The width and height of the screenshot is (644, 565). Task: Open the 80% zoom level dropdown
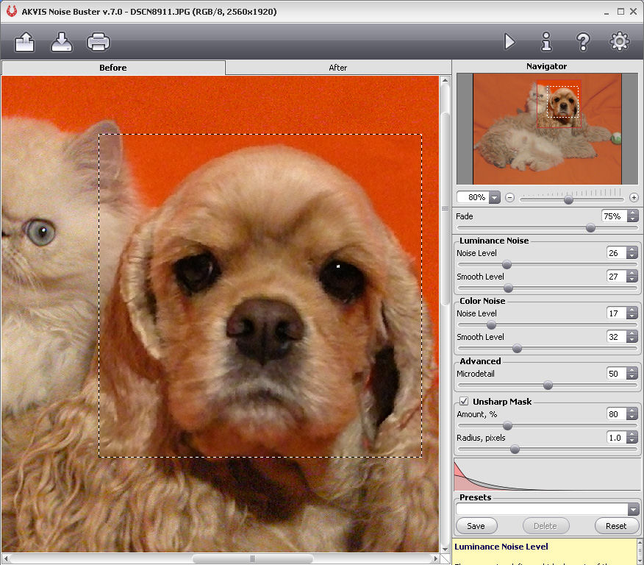(494, 197)
